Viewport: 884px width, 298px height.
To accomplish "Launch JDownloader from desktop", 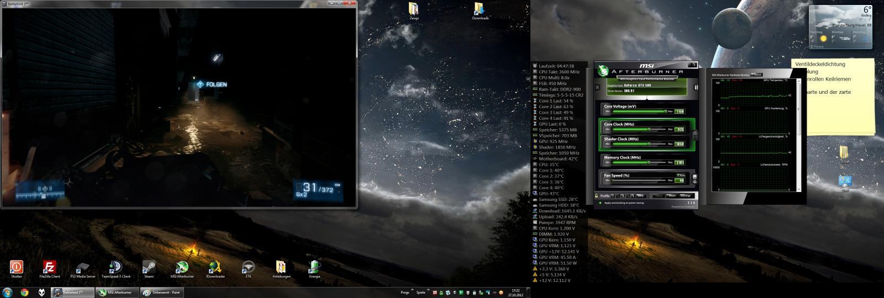I will pyautogui.click(x=215, y=268).
